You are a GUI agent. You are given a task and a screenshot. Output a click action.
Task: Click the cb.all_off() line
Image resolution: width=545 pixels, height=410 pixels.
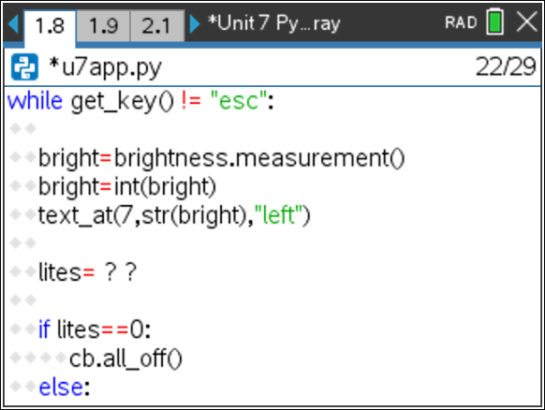tap(125, 359)
